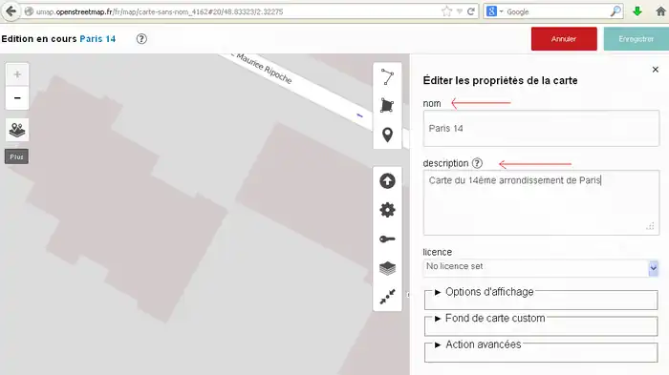This screenshot has width=669, height=375.
Task: Open the permissions key icon
Action: pos(387,240)
